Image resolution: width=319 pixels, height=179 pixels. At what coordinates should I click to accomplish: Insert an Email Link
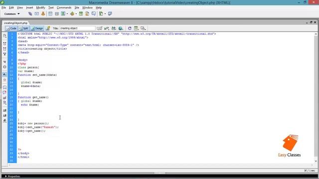(36, 14)
